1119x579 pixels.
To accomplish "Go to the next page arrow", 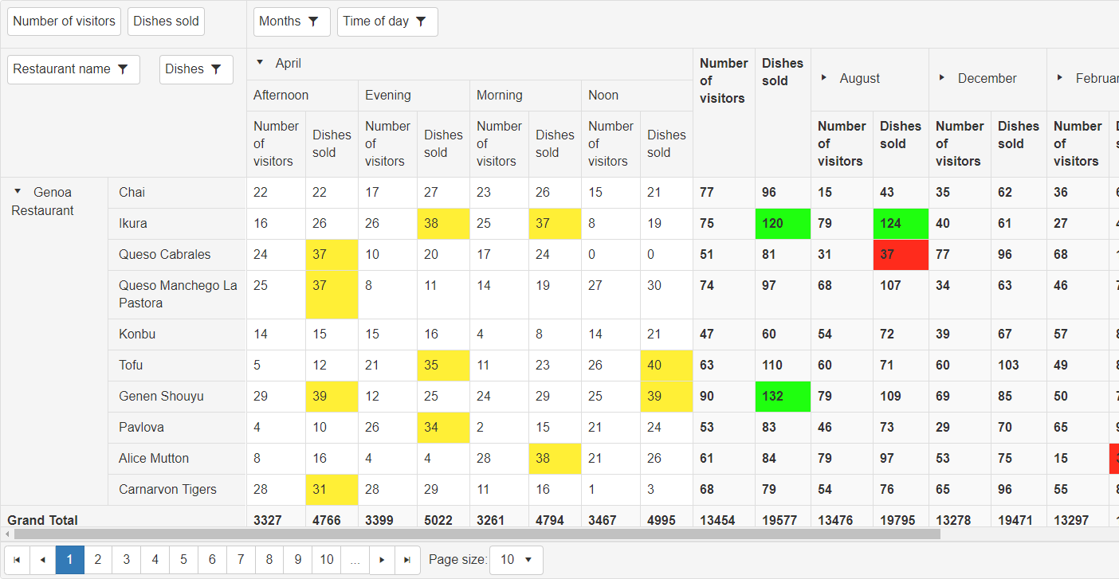I will [x=382, y=560].
